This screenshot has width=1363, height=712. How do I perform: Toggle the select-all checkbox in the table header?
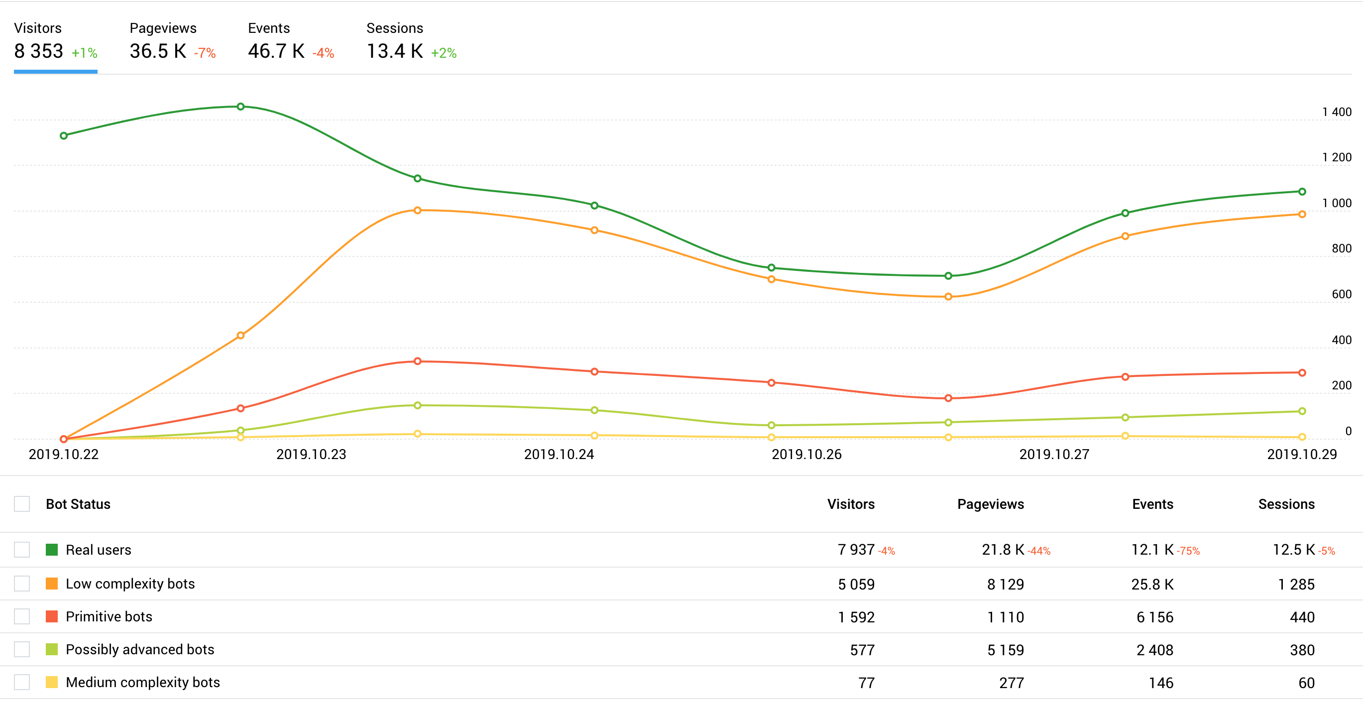pyautogui.click(x=22, y=504)
